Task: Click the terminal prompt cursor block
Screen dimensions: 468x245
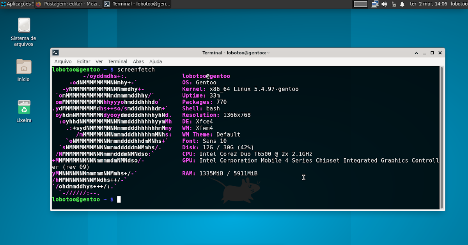Action: point(119,199)
